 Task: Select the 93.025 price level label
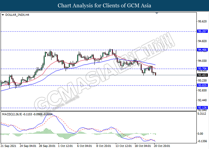pos(202,85)
